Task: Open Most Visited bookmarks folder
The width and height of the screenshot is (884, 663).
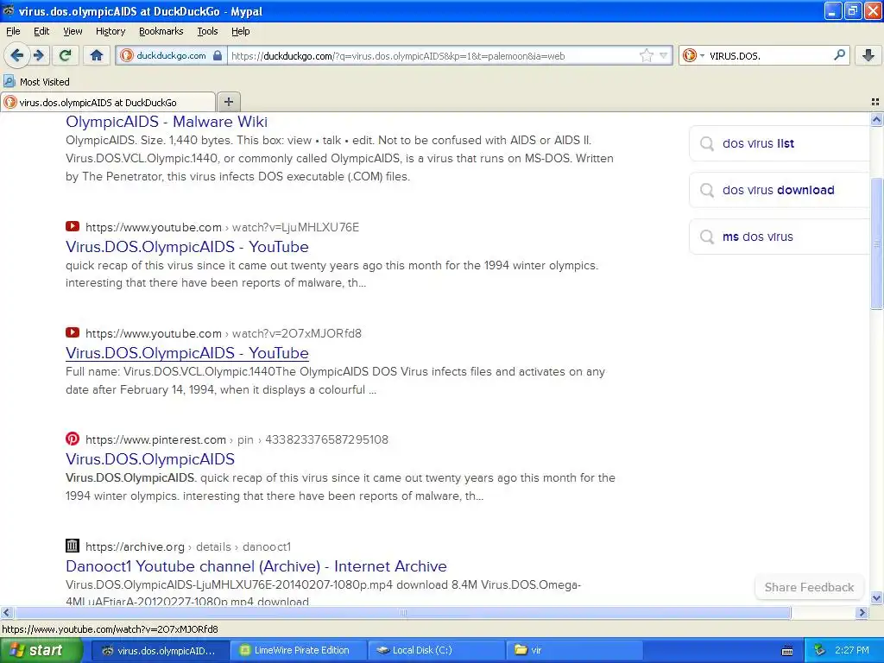Action: (37, 82)
